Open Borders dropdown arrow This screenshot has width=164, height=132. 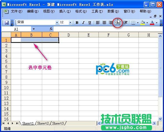pos(138,23)
